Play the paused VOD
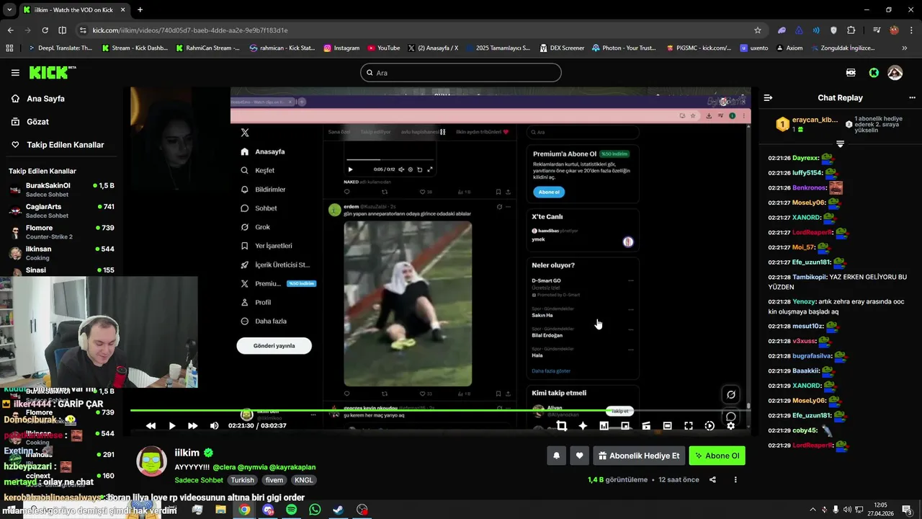The image size is (922, 519). coord(171,426)
